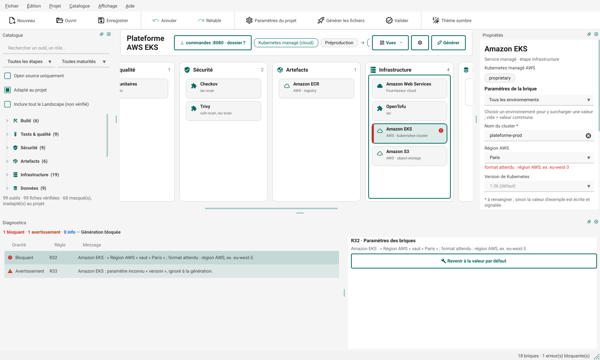
Task: Run the Valider check
Action: (x=397, y=21)
